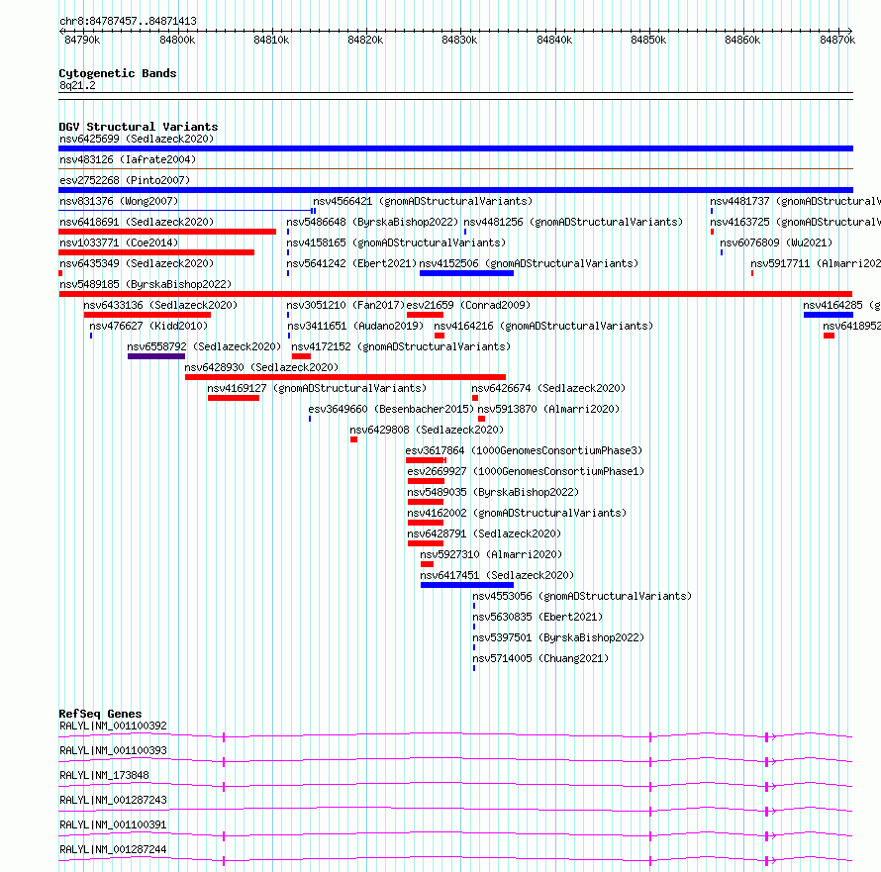This screenshot has width=881, height=872.
Task: Open variant nsv5489035 (ByrskaBishop2022)
Action: 493,492
